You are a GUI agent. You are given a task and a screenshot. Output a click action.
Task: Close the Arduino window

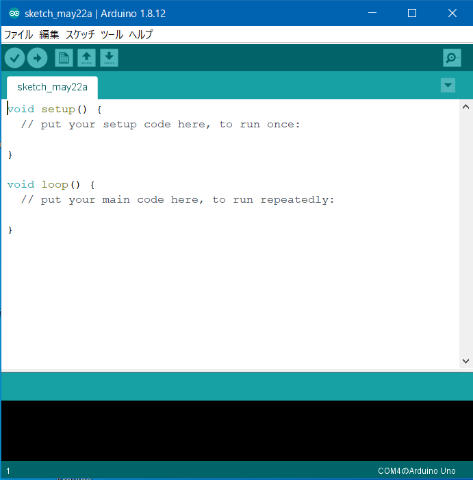pyautogui.click(x=452, y=13)
